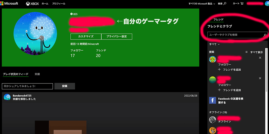Click the 提案 section label
This screenshot has height=134, width=269.
click(x=212, y=52)
